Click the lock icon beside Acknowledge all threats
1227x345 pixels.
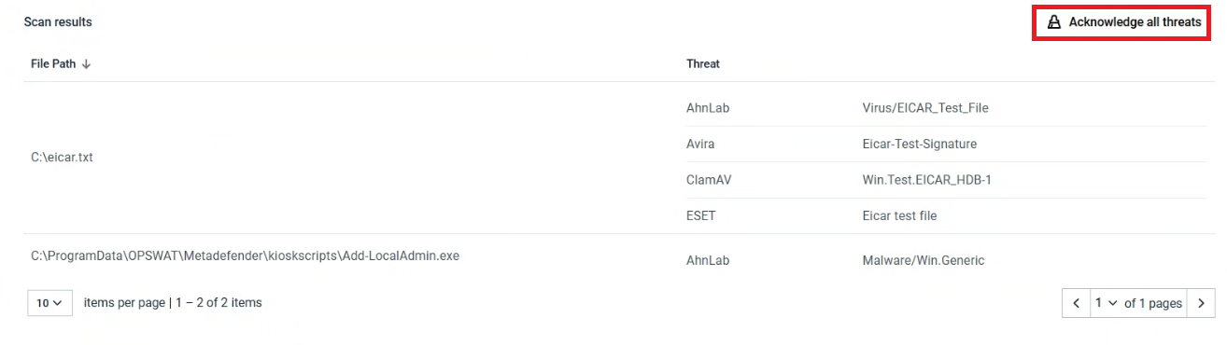[x=1054, y=22]
